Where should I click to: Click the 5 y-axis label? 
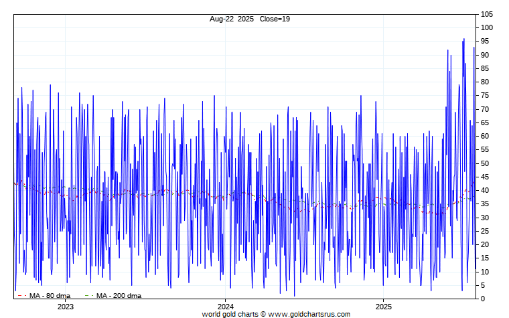click(483, 285)
